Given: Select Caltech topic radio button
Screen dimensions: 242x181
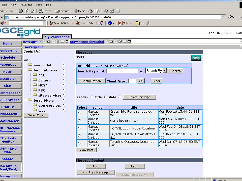Looking at the screenshot, I should 64,80.
